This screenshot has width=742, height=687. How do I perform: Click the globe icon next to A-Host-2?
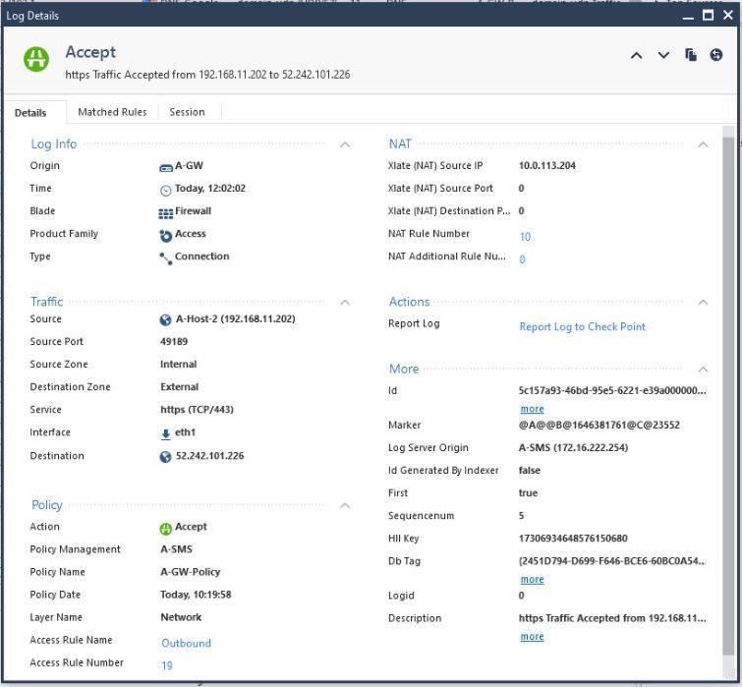165,320
